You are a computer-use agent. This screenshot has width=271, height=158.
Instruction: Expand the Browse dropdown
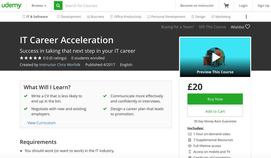39,6
